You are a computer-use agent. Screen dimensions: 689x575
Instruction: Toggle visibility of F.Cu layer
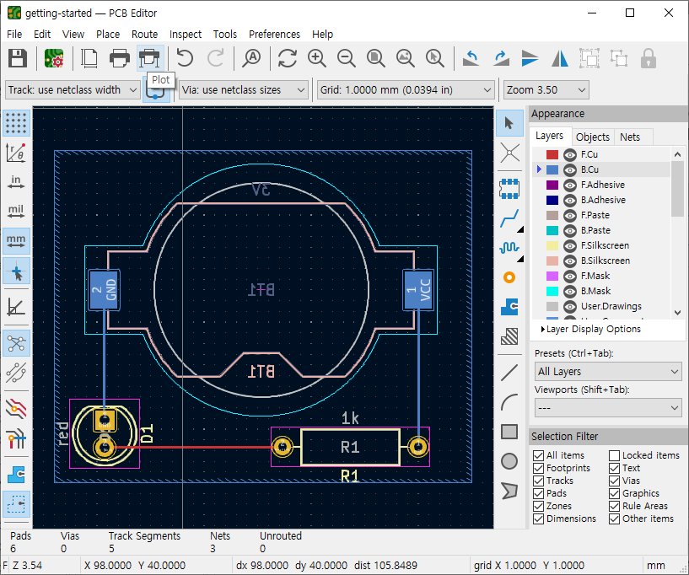570,154
